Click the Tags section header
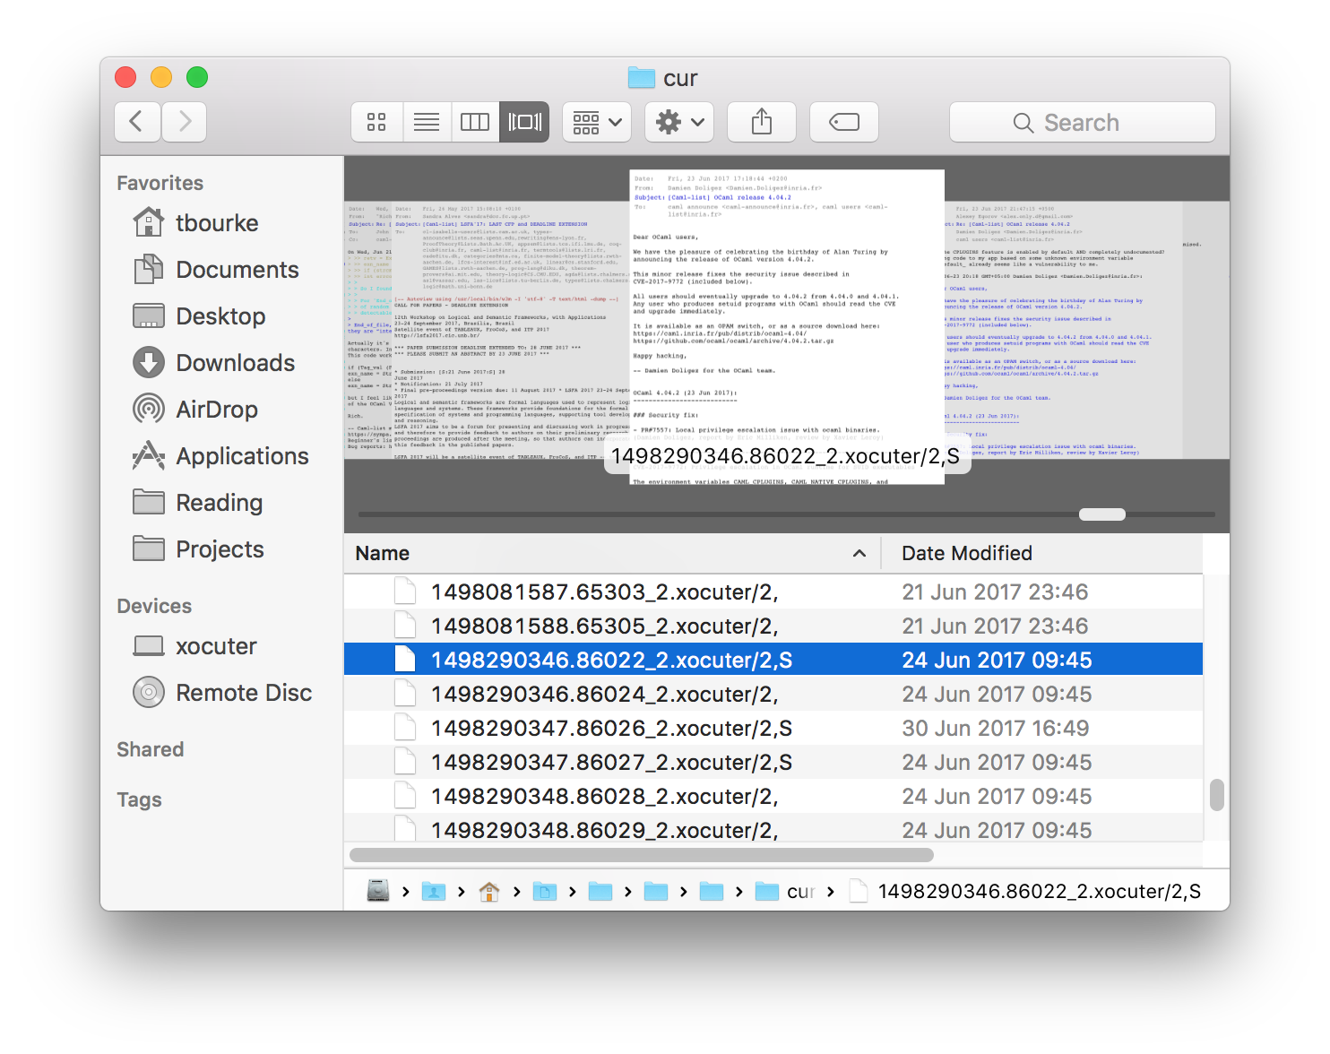This screenshot has height=1054, width=1330. click(x=140, y=799)
